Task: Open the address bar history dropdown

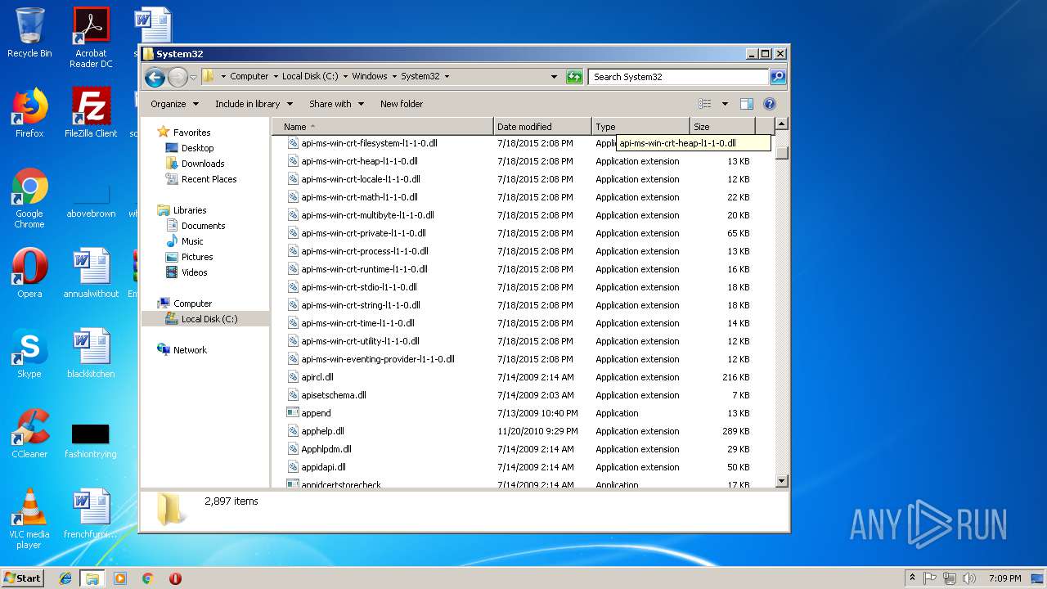Action: pos(554,76)
